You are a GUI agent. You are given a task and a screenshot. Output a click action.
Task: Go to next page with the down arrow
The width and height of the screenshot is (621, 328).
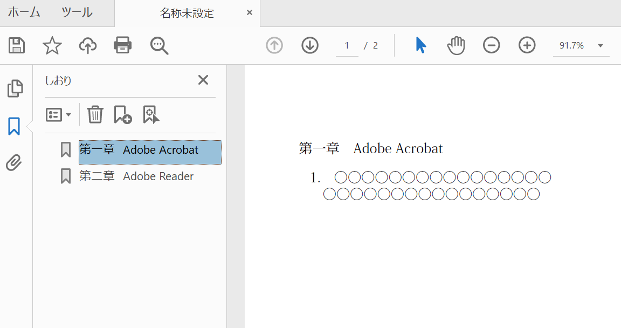coord(310,45)
